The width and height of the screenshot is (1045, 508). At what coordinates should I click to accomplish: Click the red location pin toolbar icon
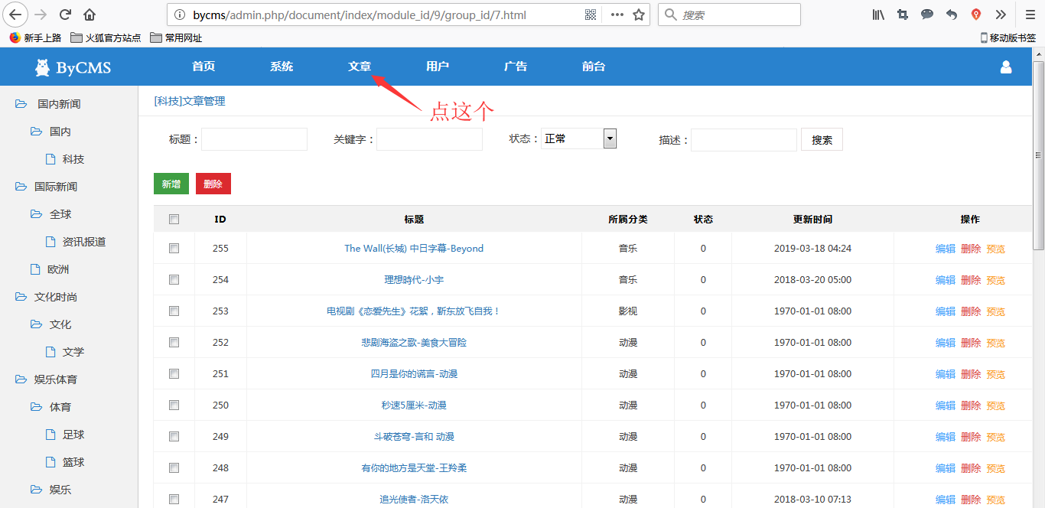[976, 14]
